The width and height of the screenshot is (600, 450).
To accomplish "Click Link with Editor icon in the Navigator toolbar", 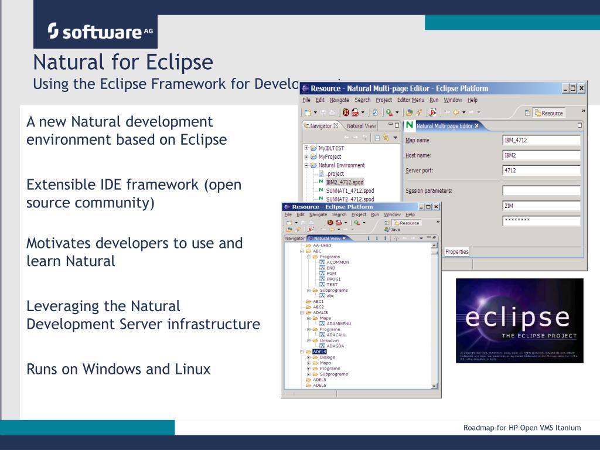I will pyautogui.click(x=386, y=137).
